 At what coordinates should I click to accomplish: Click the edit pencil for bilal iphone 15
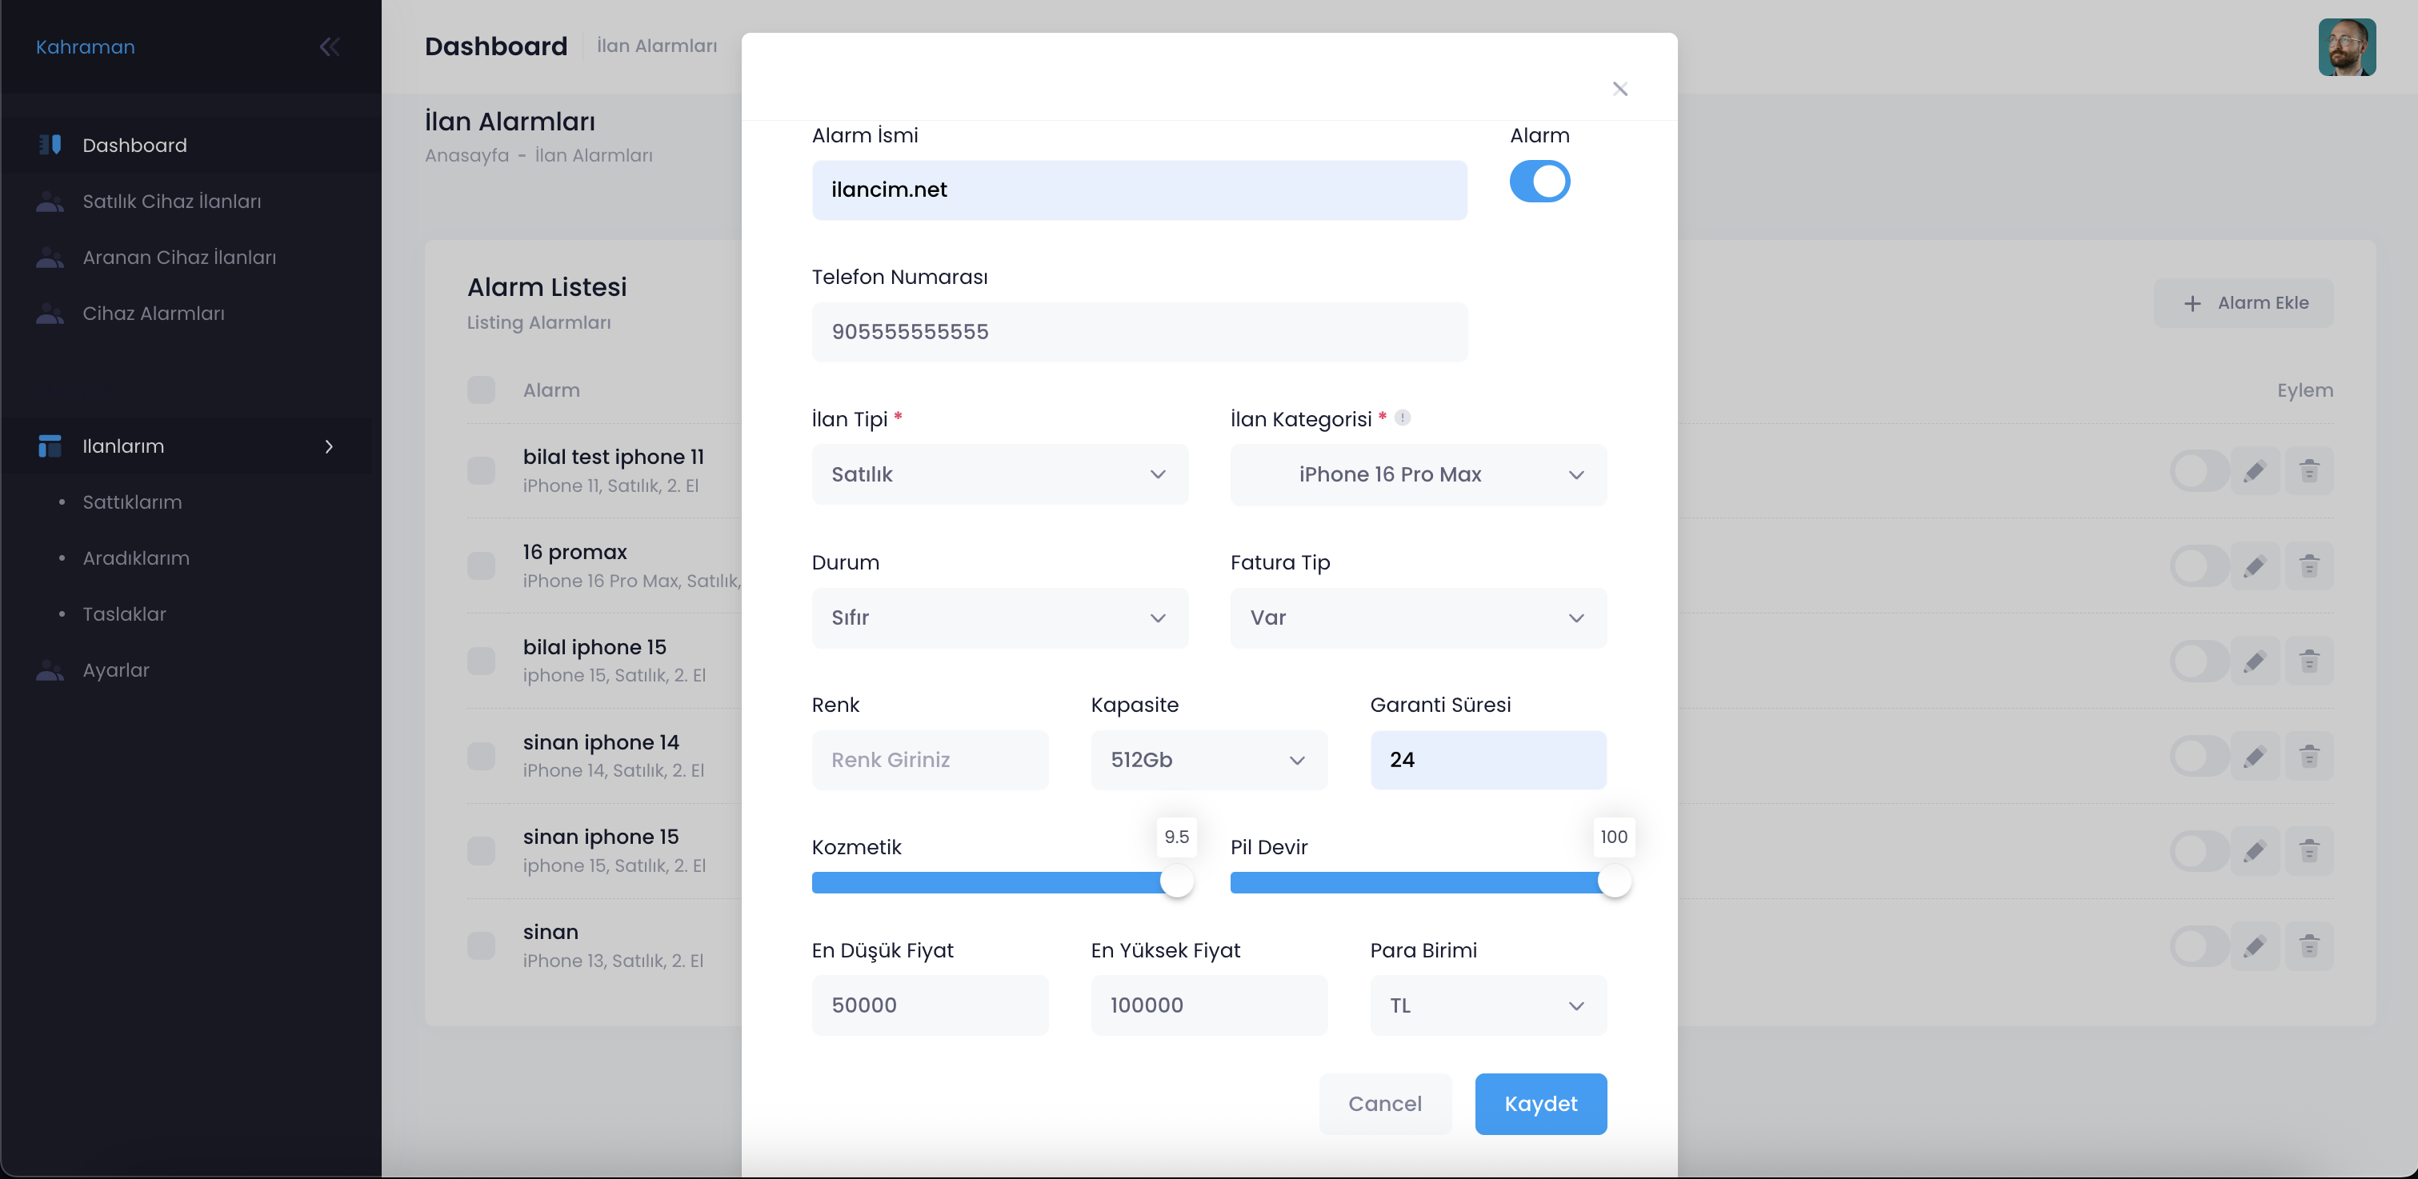pos(2254,661)
